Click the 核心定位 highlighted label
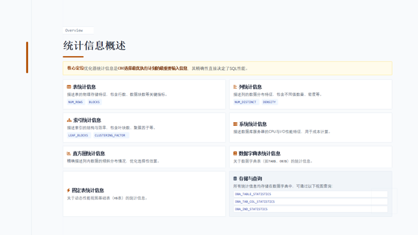 [75, 68]
